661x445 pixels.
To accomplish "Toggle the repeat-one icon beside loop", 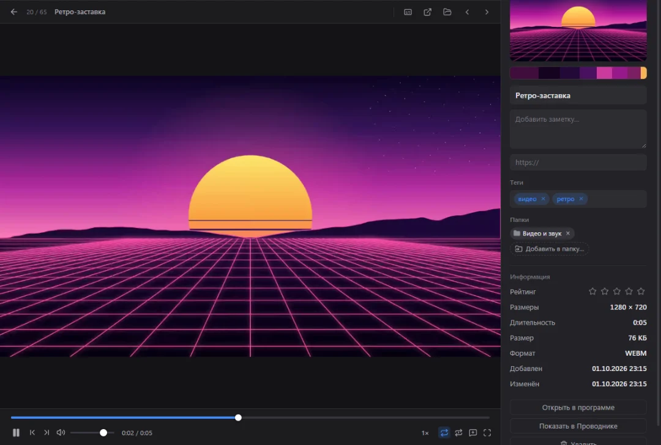I will click(458, 433).
